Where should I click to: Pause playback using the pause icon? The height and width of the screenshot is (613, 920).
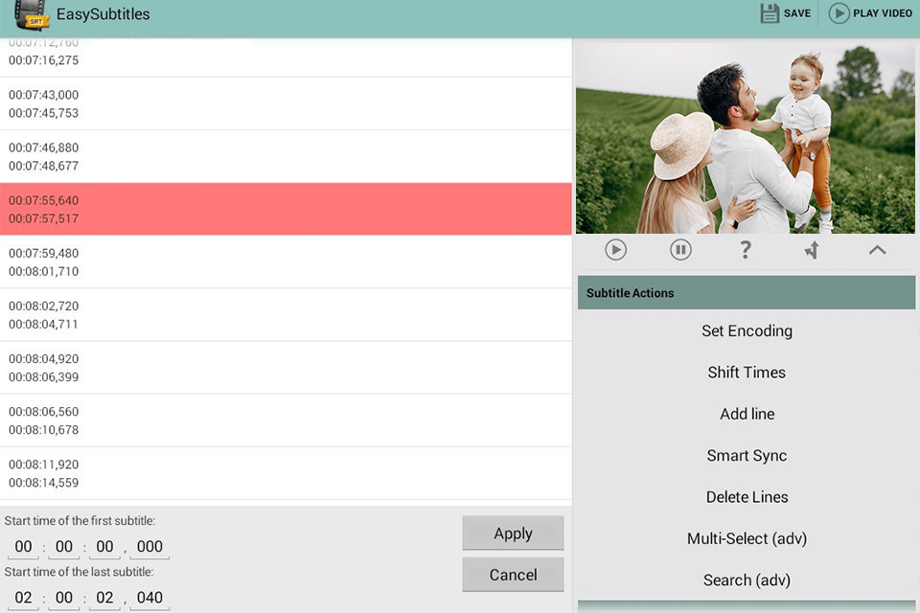click(x=680, y=249)
